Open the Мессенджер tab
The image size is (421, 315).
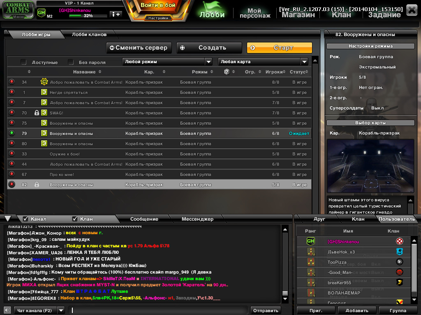click(197, 219)
